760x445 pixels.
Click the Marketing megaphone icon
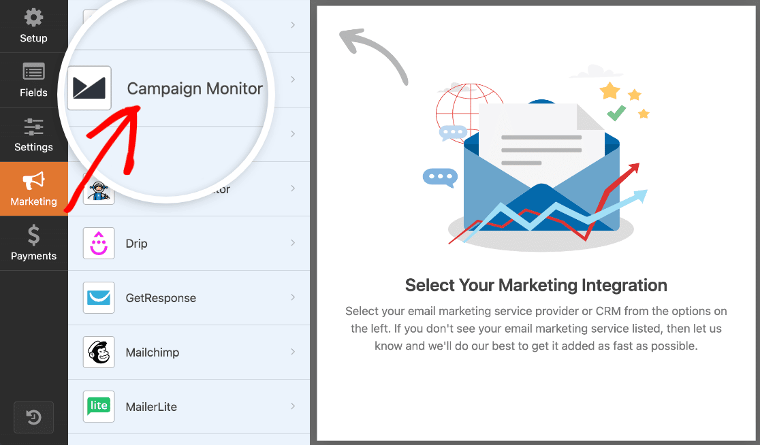33,180
